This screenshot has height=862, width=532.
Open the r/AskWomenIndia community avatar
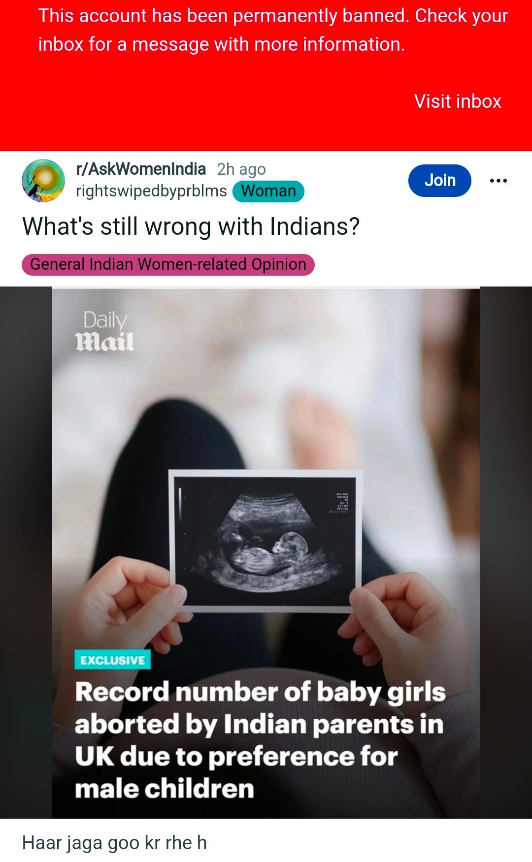pyautogui.click(x=43, y=181)
